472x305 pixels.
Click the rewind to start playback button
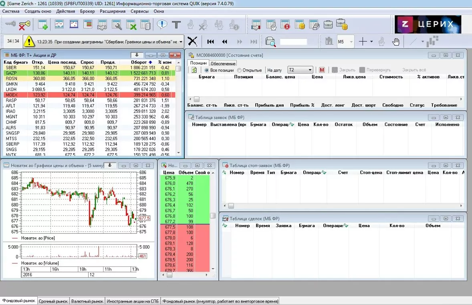click(x=210, y=42)
